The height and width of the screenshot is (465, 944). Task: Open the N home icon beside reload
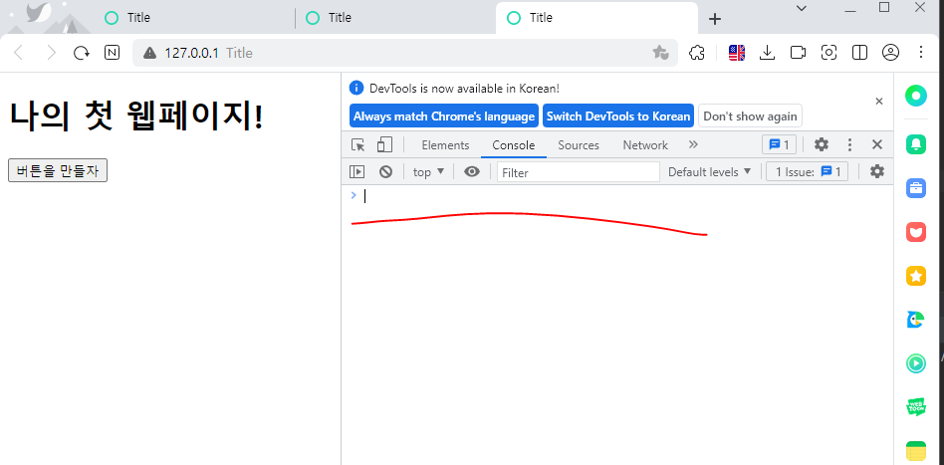click(x=112, y=53)
